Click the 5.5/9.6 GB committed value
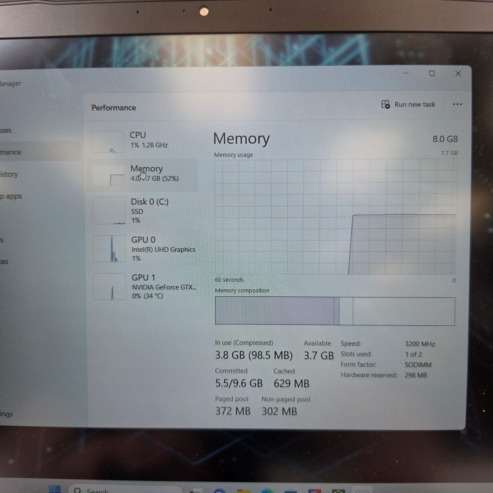Image resolution: width=493 pixels, height=493 pixels. (239, 383)
